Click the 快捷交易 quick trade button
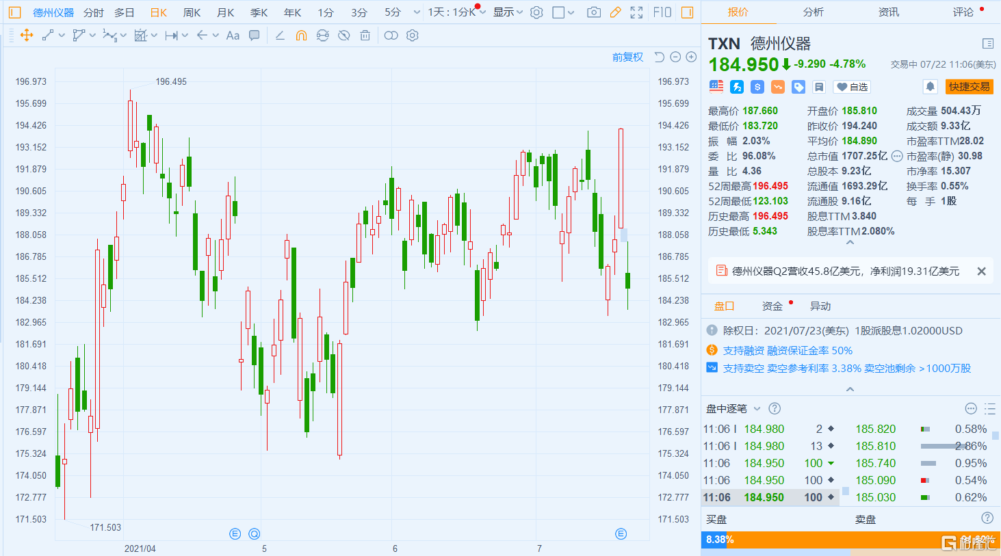The height and width of the screenshot is (556, 1001). 969,87
